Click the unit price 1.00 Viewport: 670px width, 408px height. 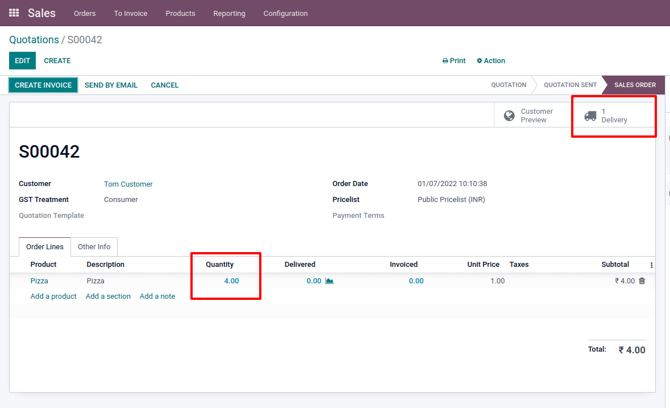point(497,281)
